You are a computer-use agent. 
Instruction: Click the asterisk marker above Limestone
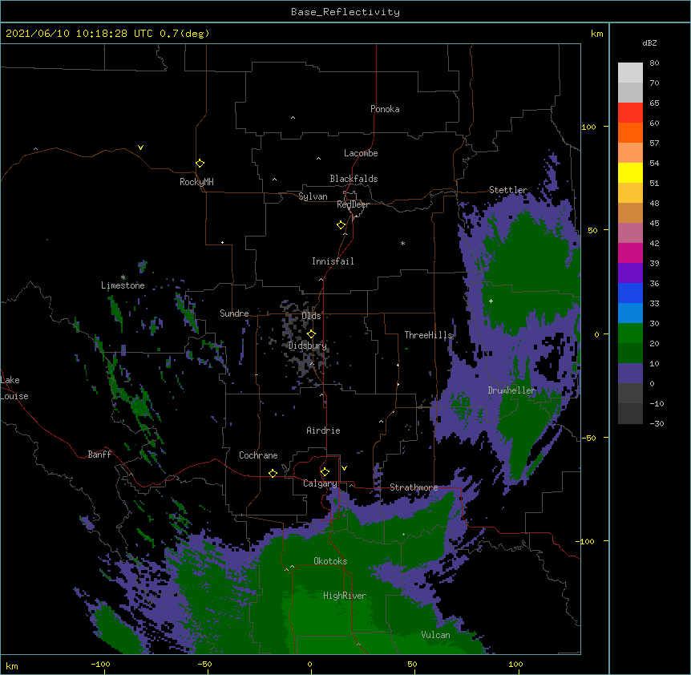point(123,277)
